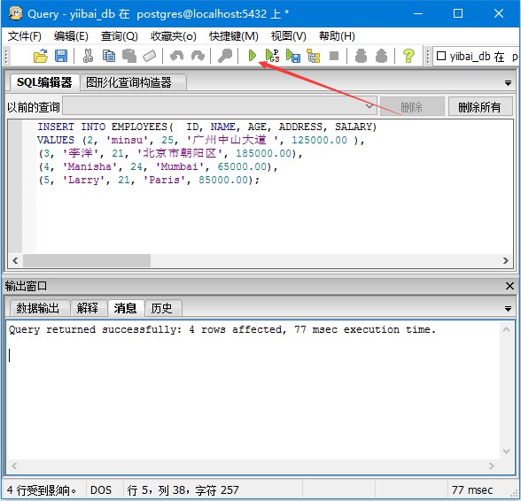Click the Cut scissors icon
Image resolution: width=521 pixels, height=501 pixels.
(88, 56)
